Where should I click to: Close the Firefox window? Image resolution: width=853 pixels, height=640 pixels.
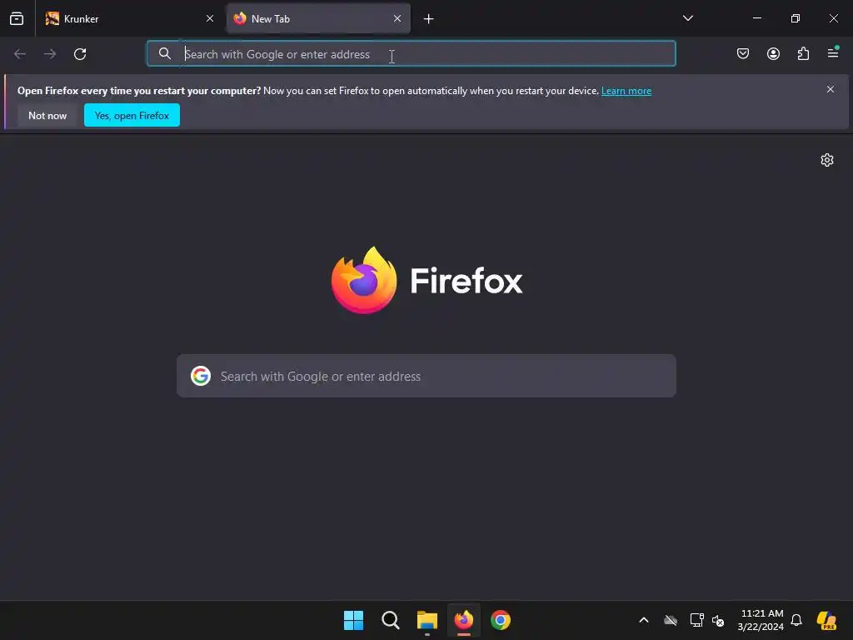(x=833, y=18)
